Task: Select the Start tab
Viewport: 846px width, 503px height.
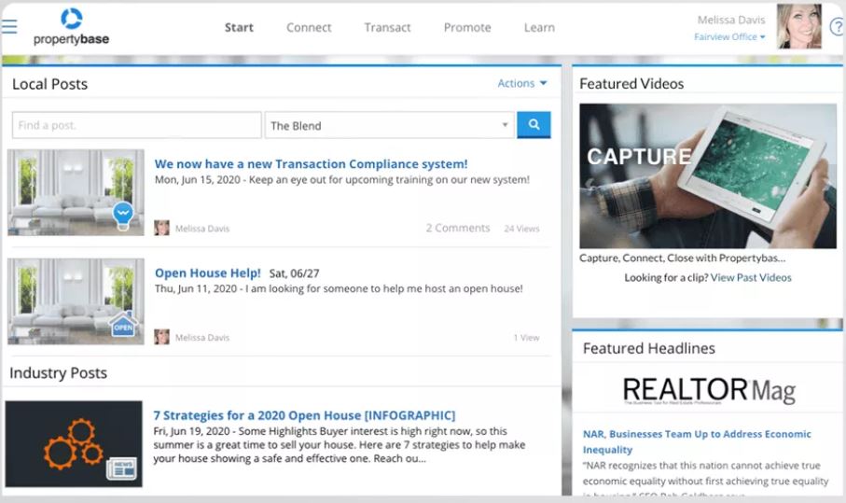Action: pos(239,27)
